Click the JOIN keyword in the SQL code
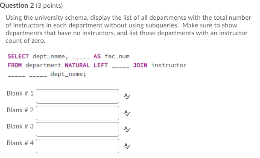 [x=140, y=66]
